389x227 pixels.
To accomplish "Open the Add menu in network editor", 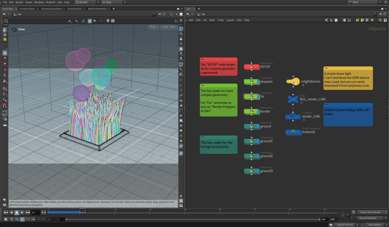I will [191, 20].
